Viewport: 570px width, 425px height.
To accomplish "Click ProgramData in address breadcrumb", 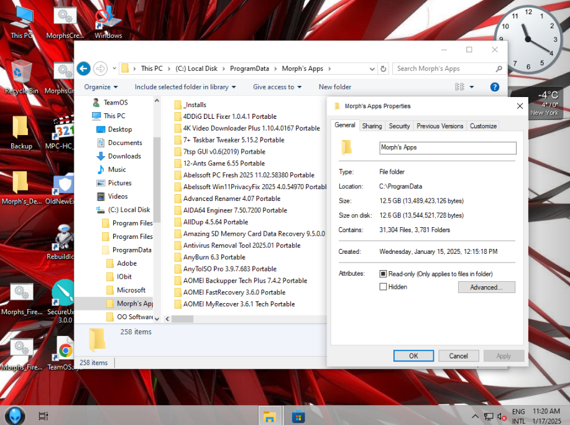I will click(x=249, y=68).
